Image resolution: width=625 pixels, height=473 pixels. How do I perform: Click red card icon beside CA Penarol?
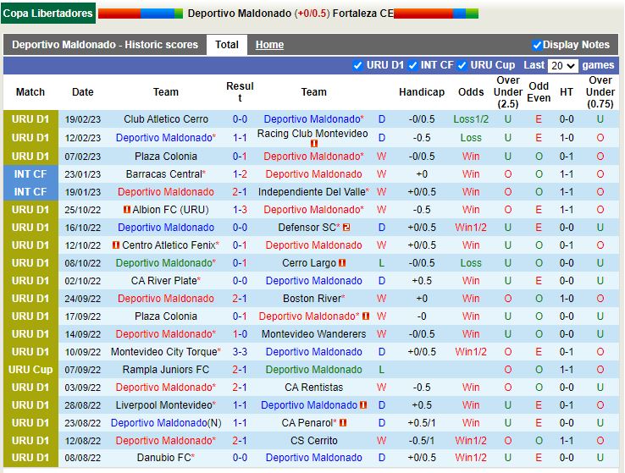[343, 423]
